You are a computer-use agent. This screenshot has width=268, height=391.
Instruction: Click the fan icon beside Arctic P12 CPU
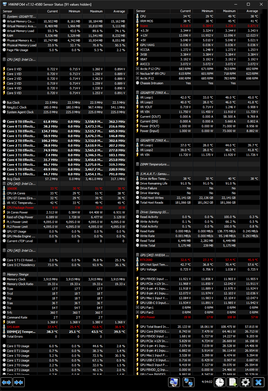click(138, 69)
